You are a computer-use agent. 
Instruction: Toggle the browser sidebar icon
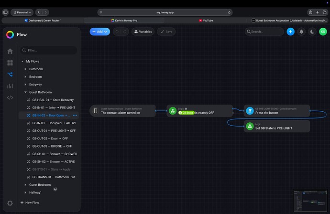tap(5, 12)
